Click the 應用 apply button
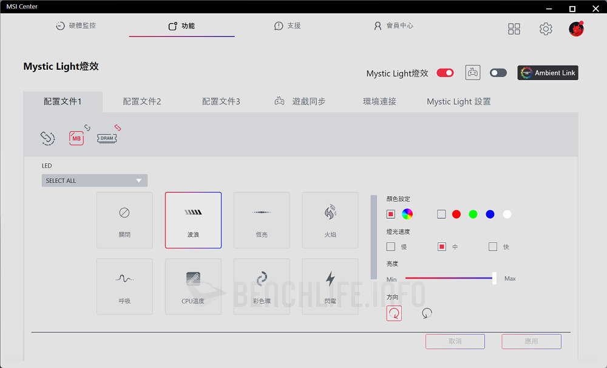 [x=532, y=341]
